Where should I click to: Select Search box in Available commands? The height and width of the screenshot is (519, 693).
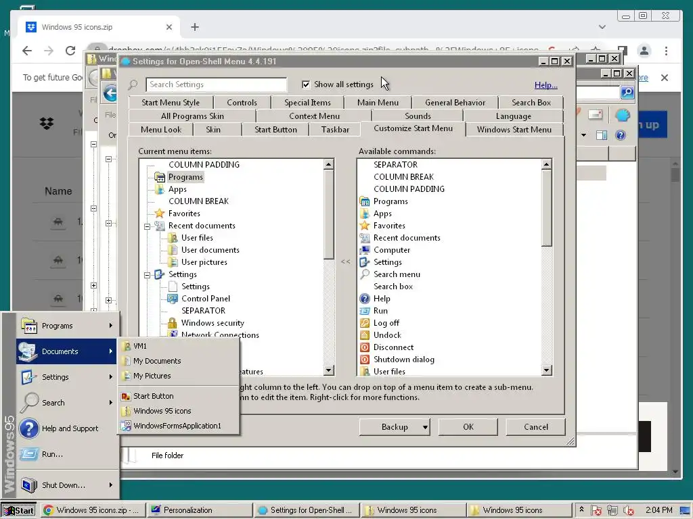coord(393,287)
